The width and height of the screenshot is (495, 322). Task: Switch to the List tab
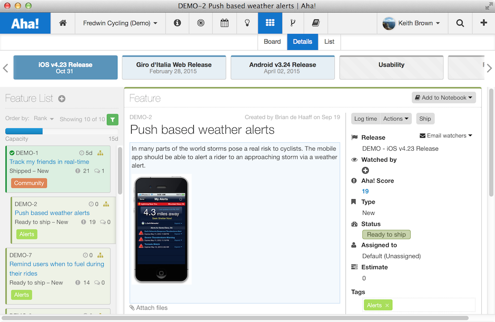[x=329, y=42]
